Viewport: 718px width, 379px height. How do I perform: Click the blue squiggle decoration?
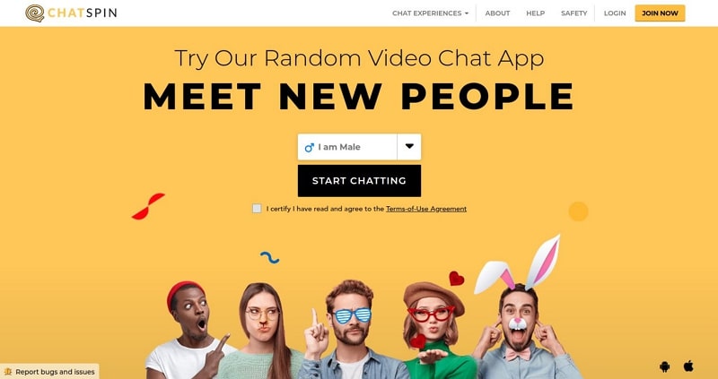[x=270, y=257]
